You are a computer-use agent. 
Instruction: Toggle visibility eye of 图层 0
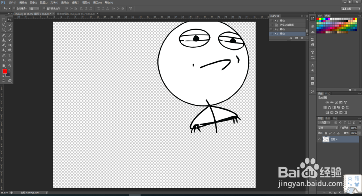tap(319, 139)
